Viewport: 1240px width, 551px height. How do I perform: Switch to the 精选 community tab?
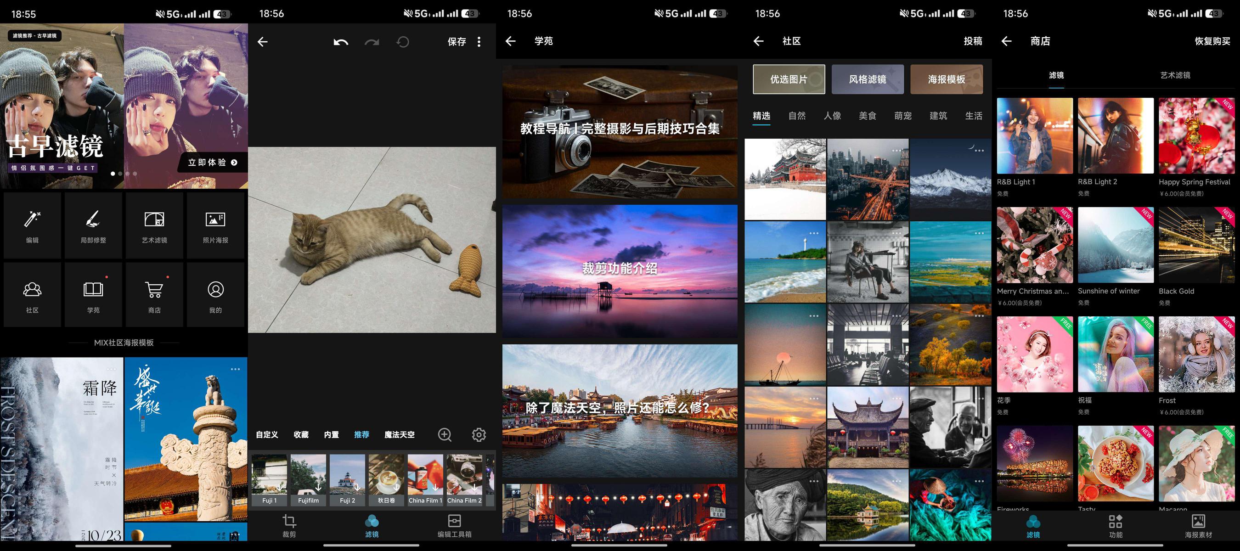(x=761, y=116)
